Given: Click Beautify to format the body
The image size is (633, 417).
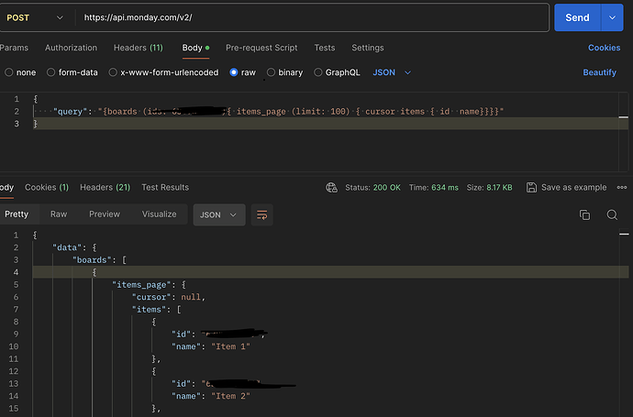Looking at the screenshot, I should (x=599, y=72).
